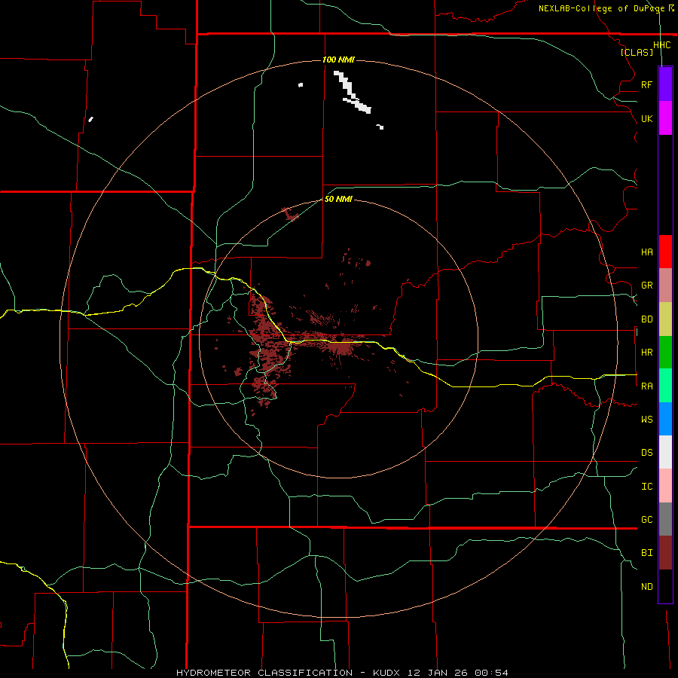
Task: Click the "HR" legend label
Action: pyautogui.click(x=646, y=353)
